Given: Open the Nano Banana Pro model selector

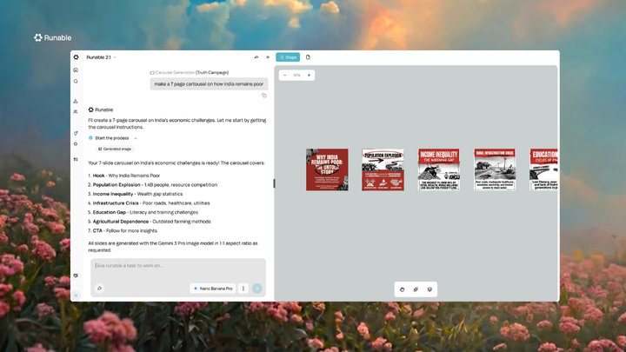Looking at the screenshot, I should tap(213, 289).
